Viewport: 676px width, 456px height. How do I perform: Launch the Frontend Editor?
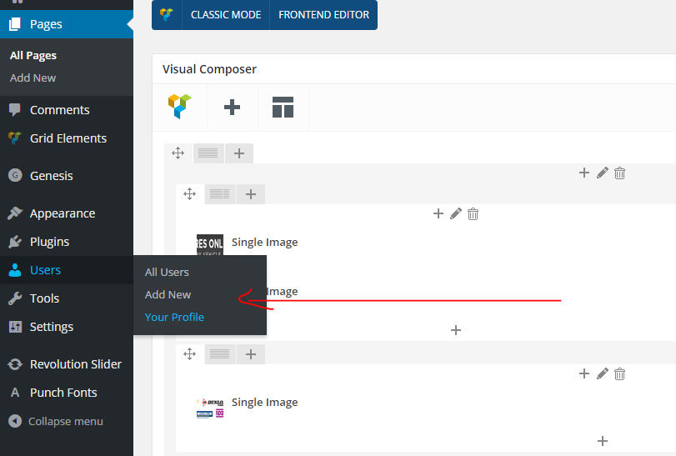tap(323, 15)
